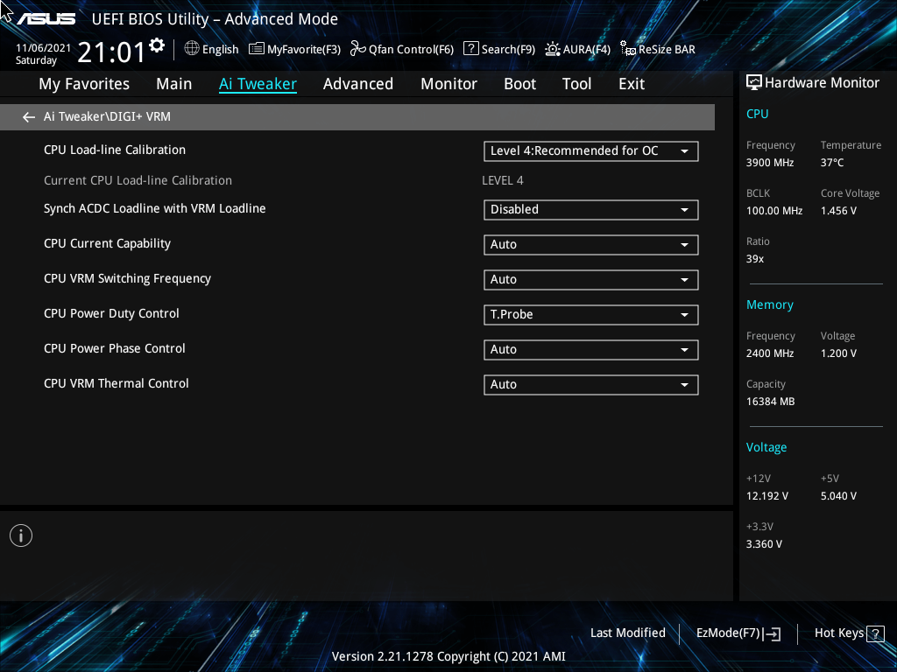Select Synch ACDC Loadline with VRM Loadline label
This screenshot has width=897, height=672.
click(154, 208)
